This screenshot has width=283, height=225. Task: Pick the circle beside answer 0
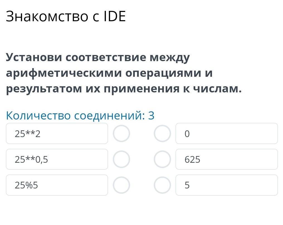[162, 133]
